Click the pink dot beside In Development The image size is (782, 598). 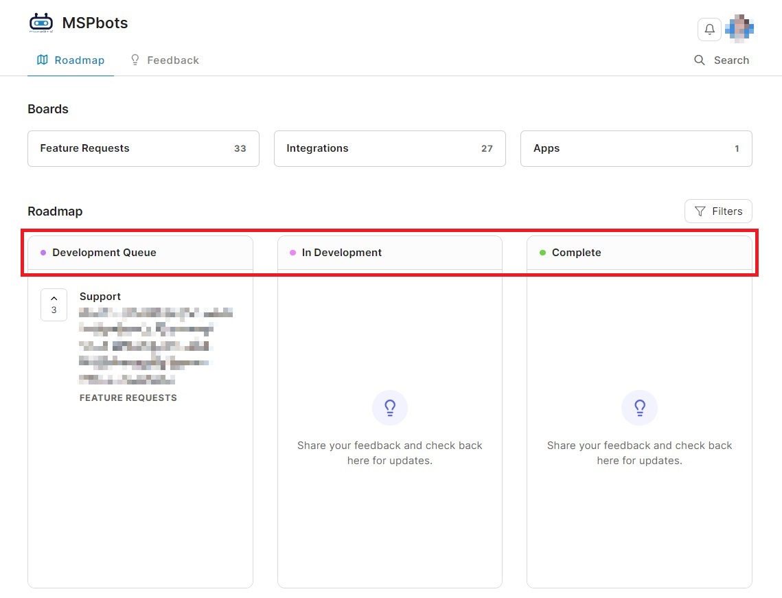click(x=292, y=253)
